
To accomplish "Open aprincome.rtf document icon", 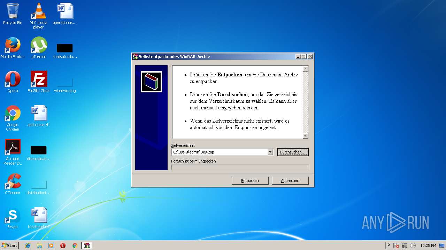I will click(x=39, y=116).
